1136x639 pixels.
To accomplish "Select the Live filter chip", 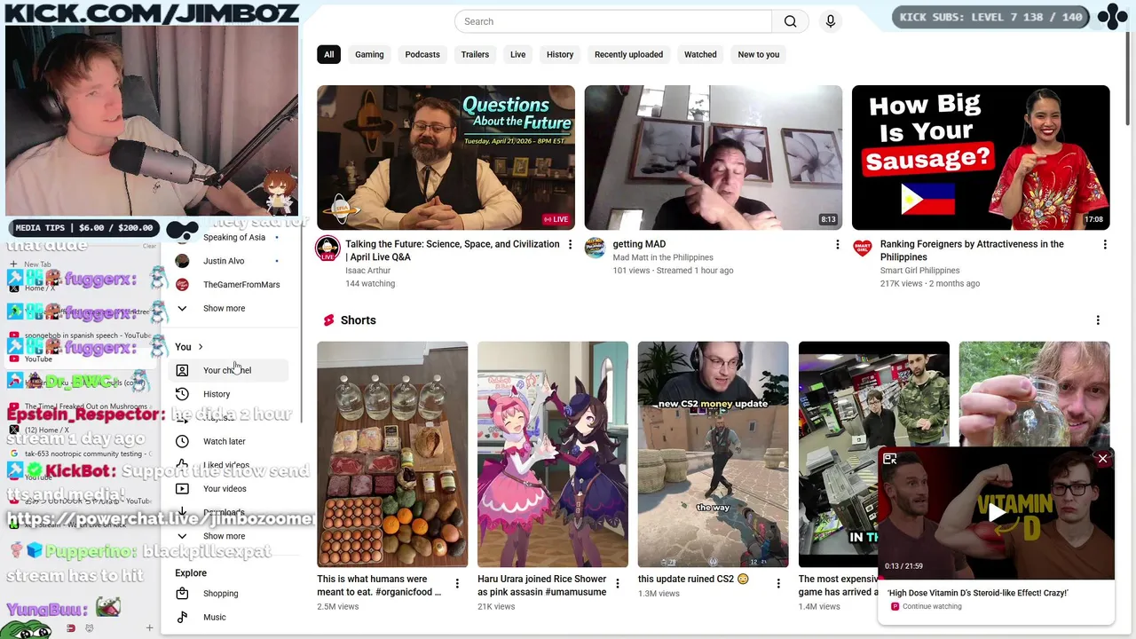I will click(517, 54).
